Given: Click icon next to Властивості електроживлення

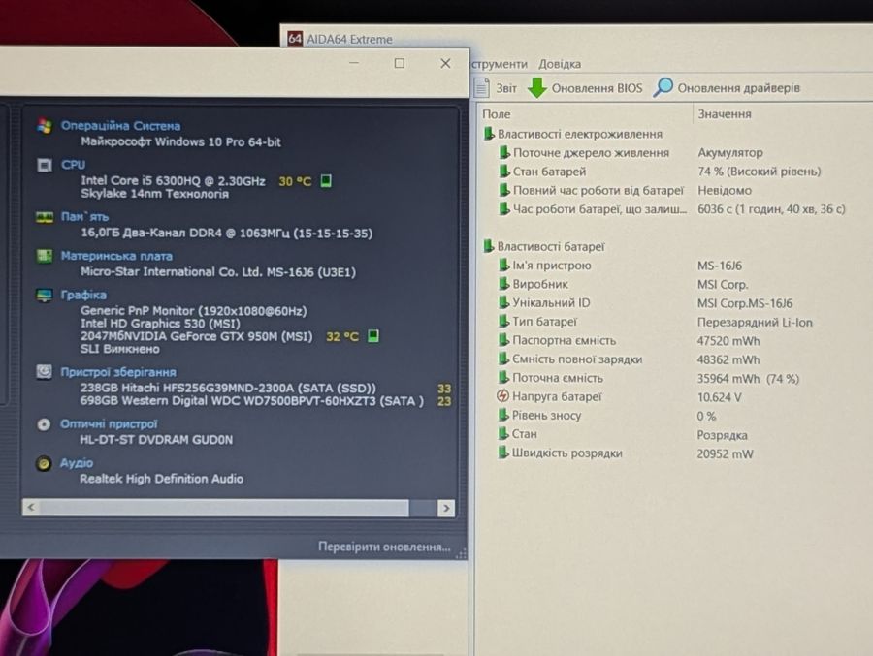Looking at the screenshot, I should (488, 134).
